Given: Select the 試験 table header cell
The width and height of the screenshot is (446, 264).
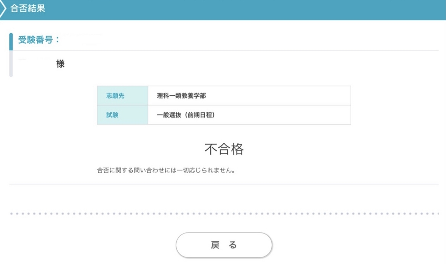Looking at the screenshot, I should coord(123,115).
